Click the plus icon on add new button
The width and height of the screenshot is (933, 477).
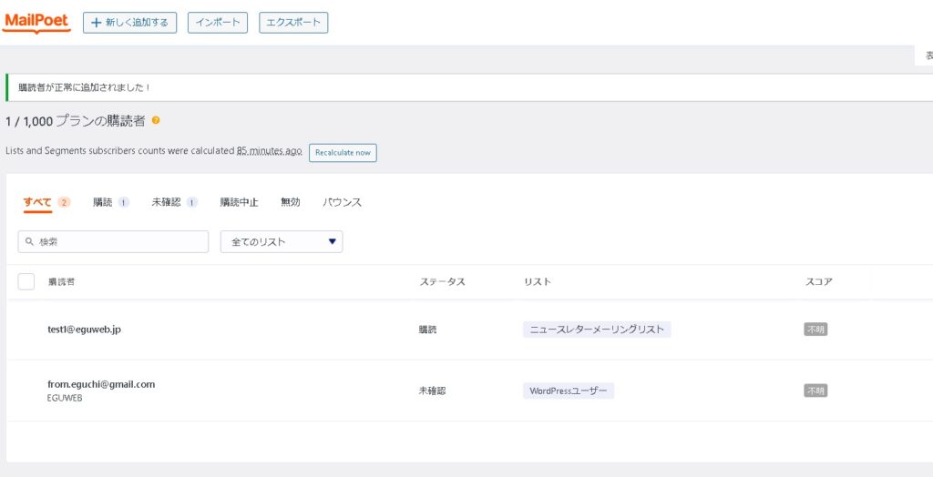click(96, 23)
